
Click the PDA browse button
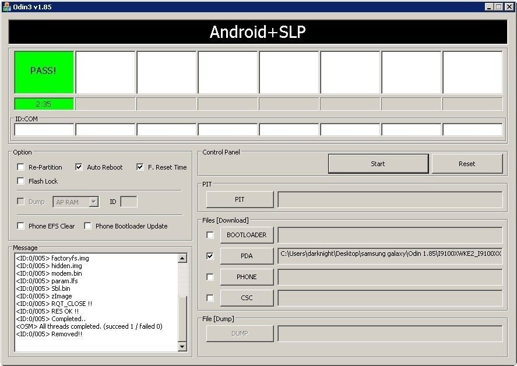pyautogui.click(x=247, y=256)
